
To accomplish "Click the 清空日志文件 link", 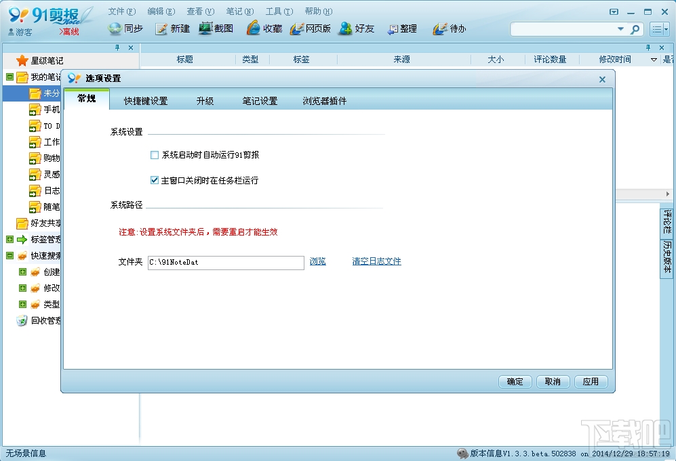I will click(376, 261).
